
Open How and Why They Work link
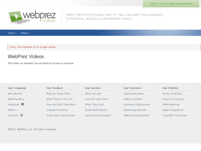point(61,104)
